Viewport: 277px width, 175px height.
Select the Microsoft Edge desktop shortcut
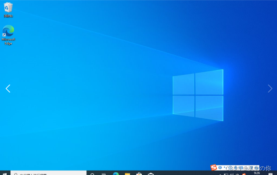point(8,35)
